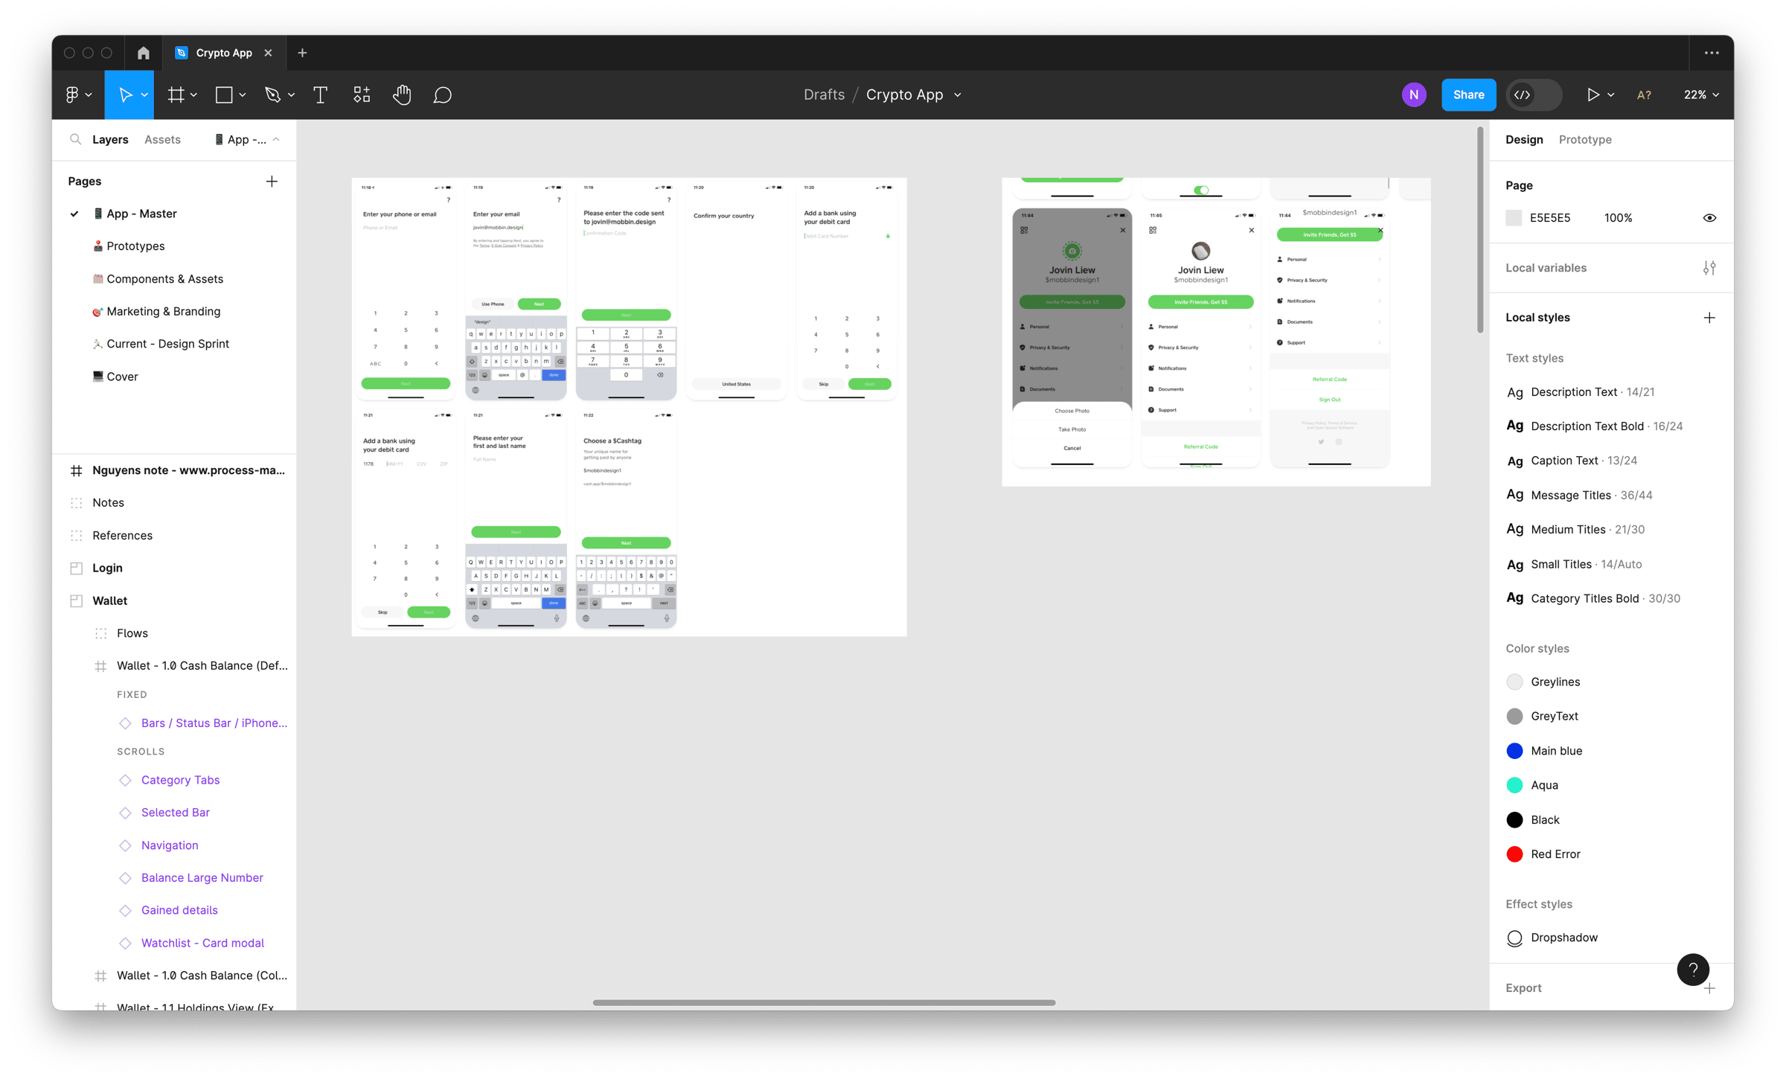Image resolution: width=1786 pixels, height=1079 pixels.
Task: Open the window more options ellipsis
Action: click(1712, 53)
